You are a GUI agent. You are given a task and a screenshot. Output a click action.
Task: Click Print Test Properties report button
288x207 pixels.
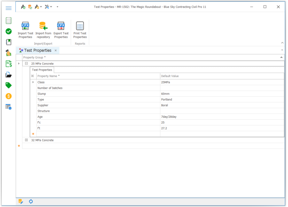(x=80, y=30)
